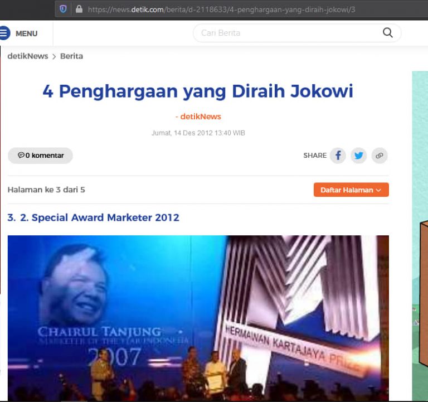Image resolution: width=428 pixels, height=402 pixels.
Task: Select the browser URL address bar
Action: pyautogui.click(x=241, y=9)
